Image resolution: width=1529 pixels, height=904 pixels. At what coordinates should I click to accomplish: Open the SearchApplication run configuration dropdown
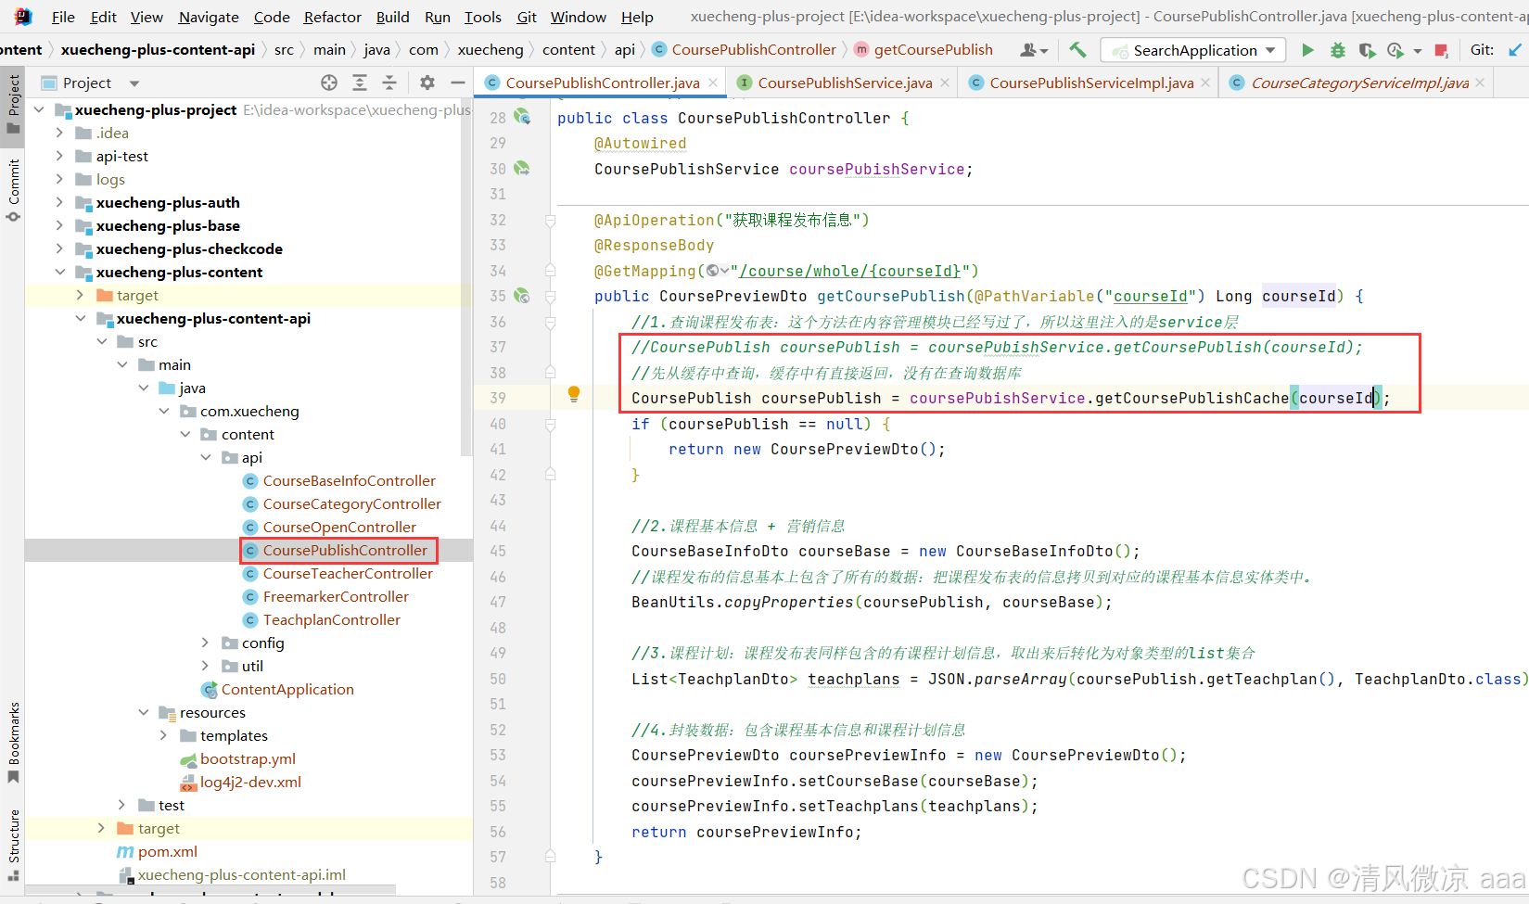point(1193,50)
